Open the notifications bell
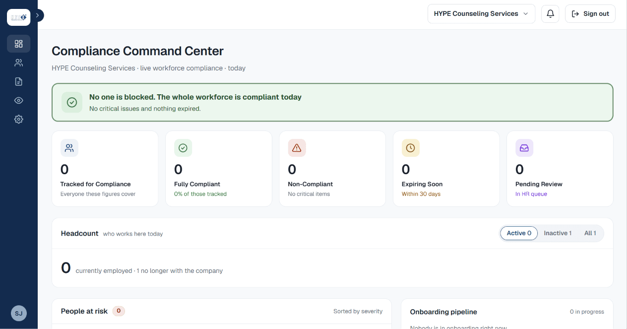627x329 pixels. [x=550, y=14]
